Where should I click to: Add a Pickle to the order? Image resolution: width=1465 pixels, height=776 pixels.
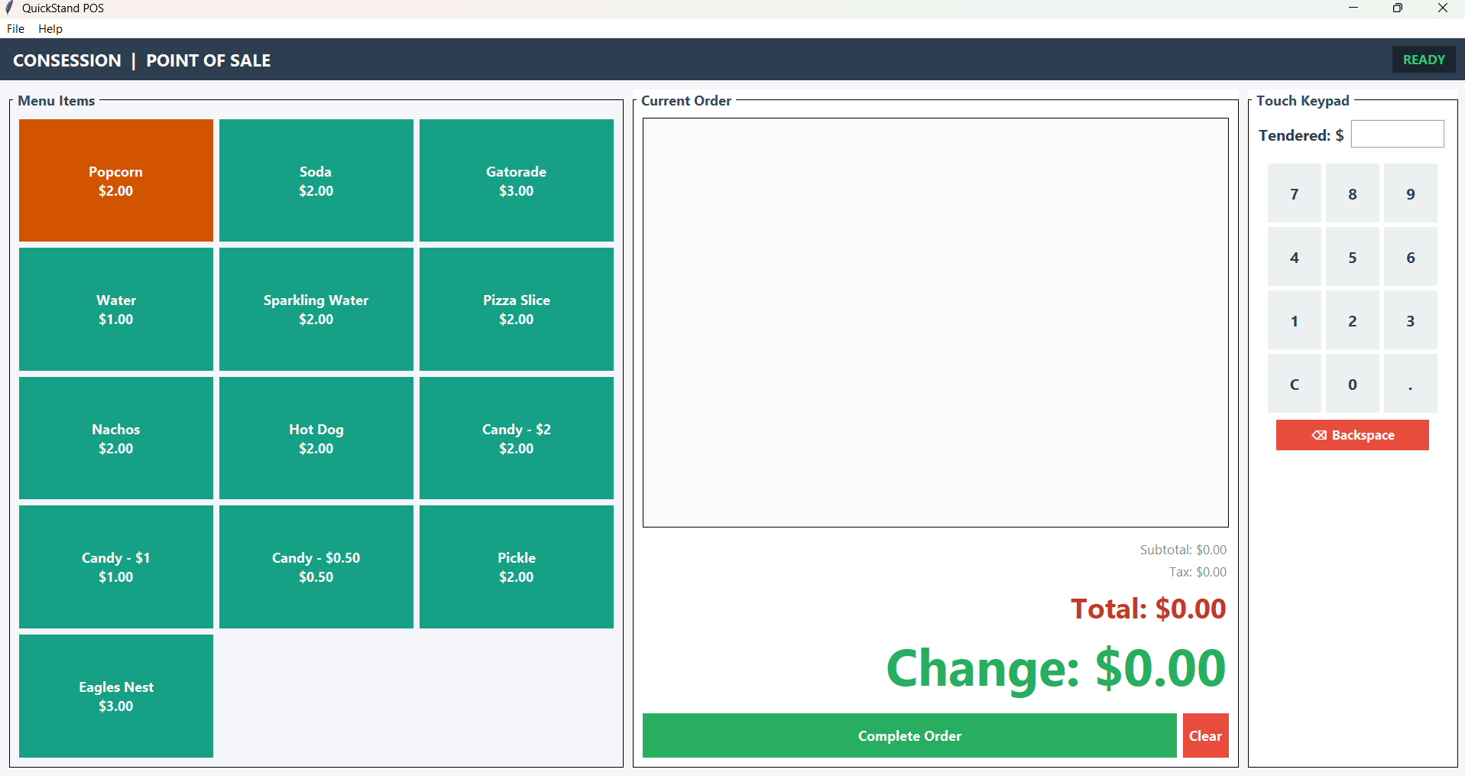[517, 567]
